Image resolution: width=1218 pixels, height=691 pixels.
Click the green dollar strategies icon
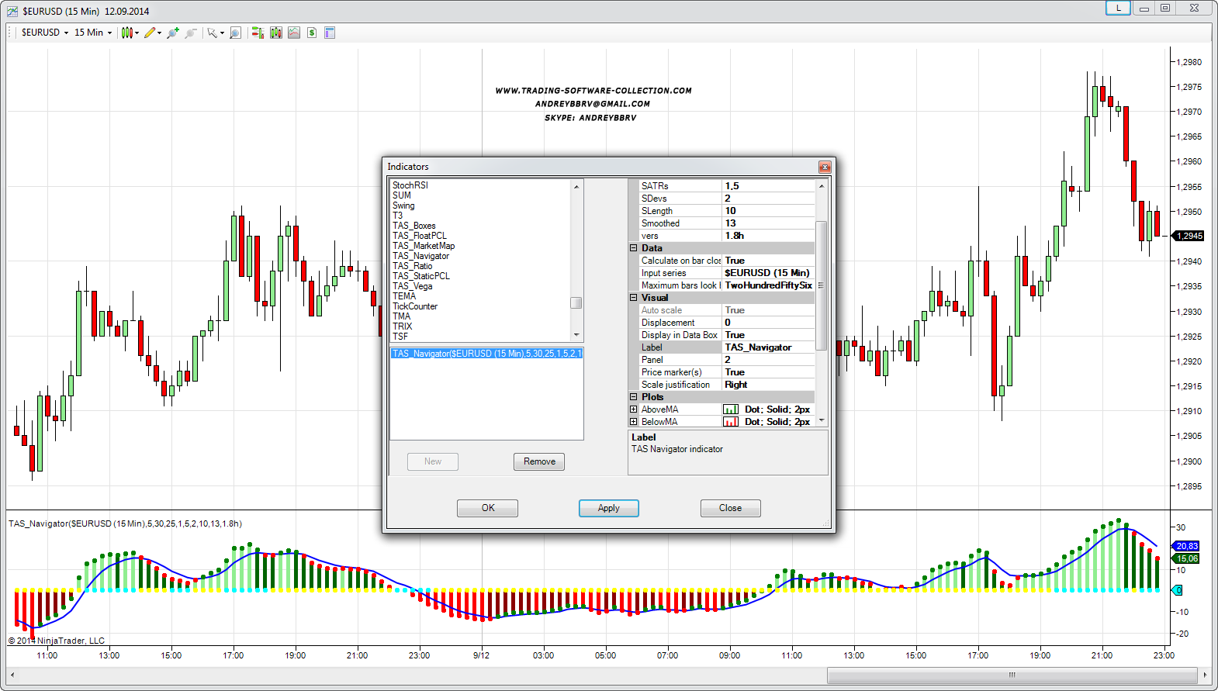(x=312, y=33)
